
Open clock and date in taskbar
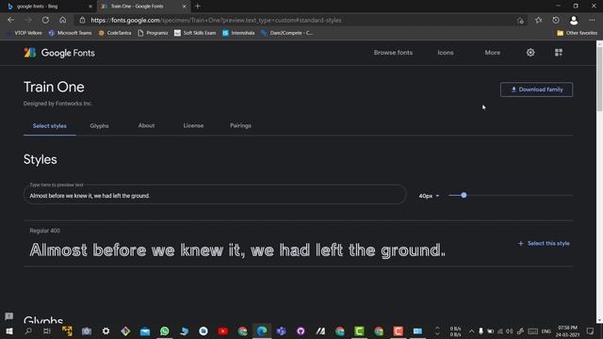(x=567, y=331)
